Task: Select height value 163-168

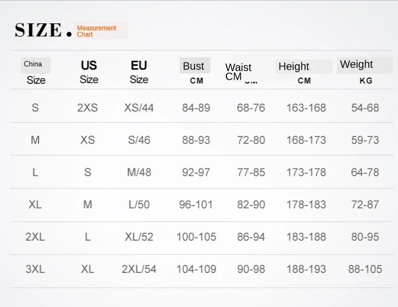Action: click(x=306, y=108)
